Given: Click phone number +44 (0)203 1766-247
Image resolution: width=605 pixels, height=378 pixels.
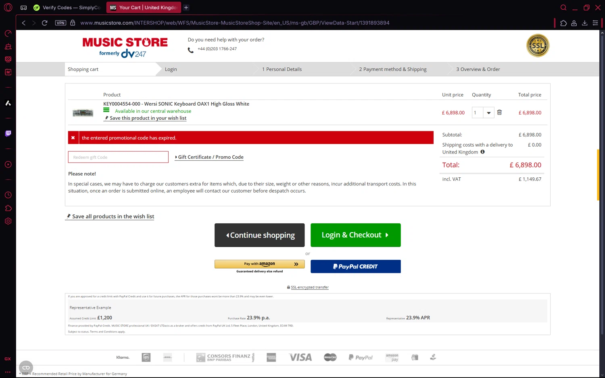Looking at the screenshot, I should click(x=217, y=49).
